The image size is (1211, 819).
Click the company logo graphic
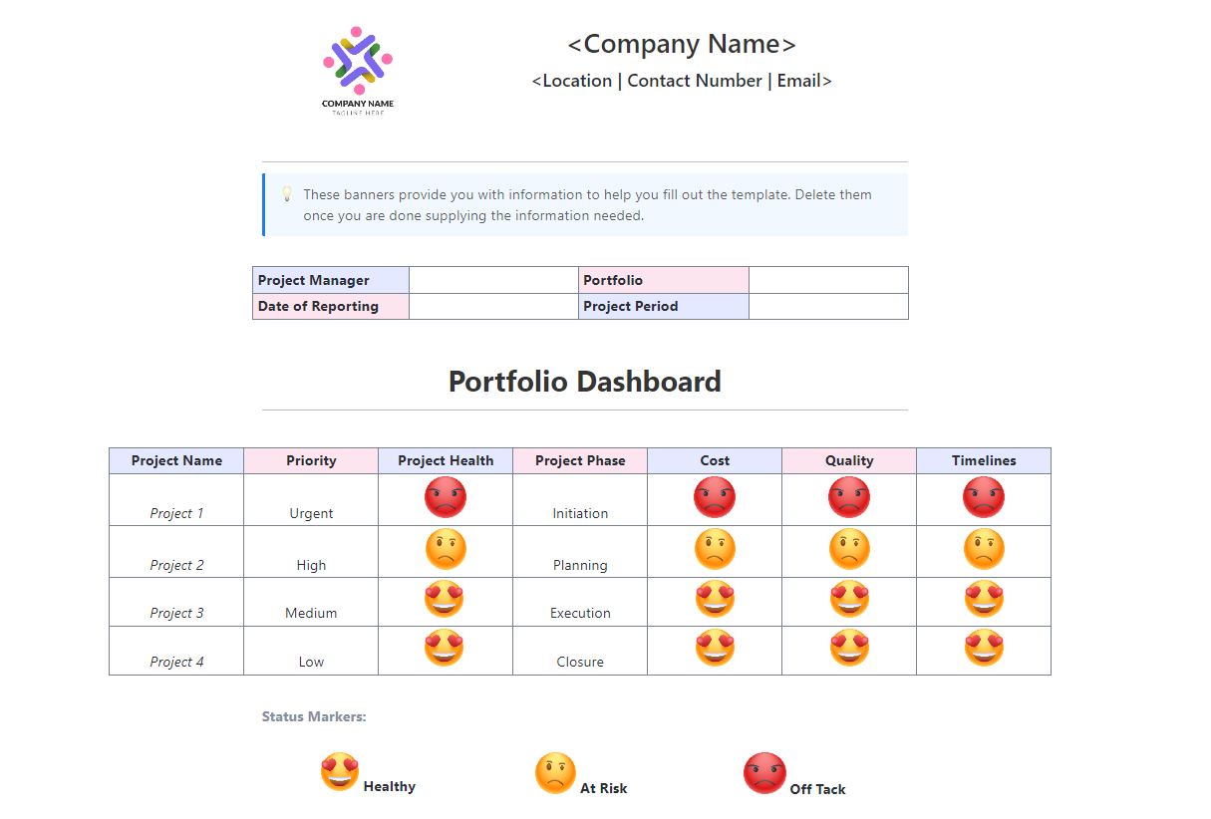(x=357, y=60)
